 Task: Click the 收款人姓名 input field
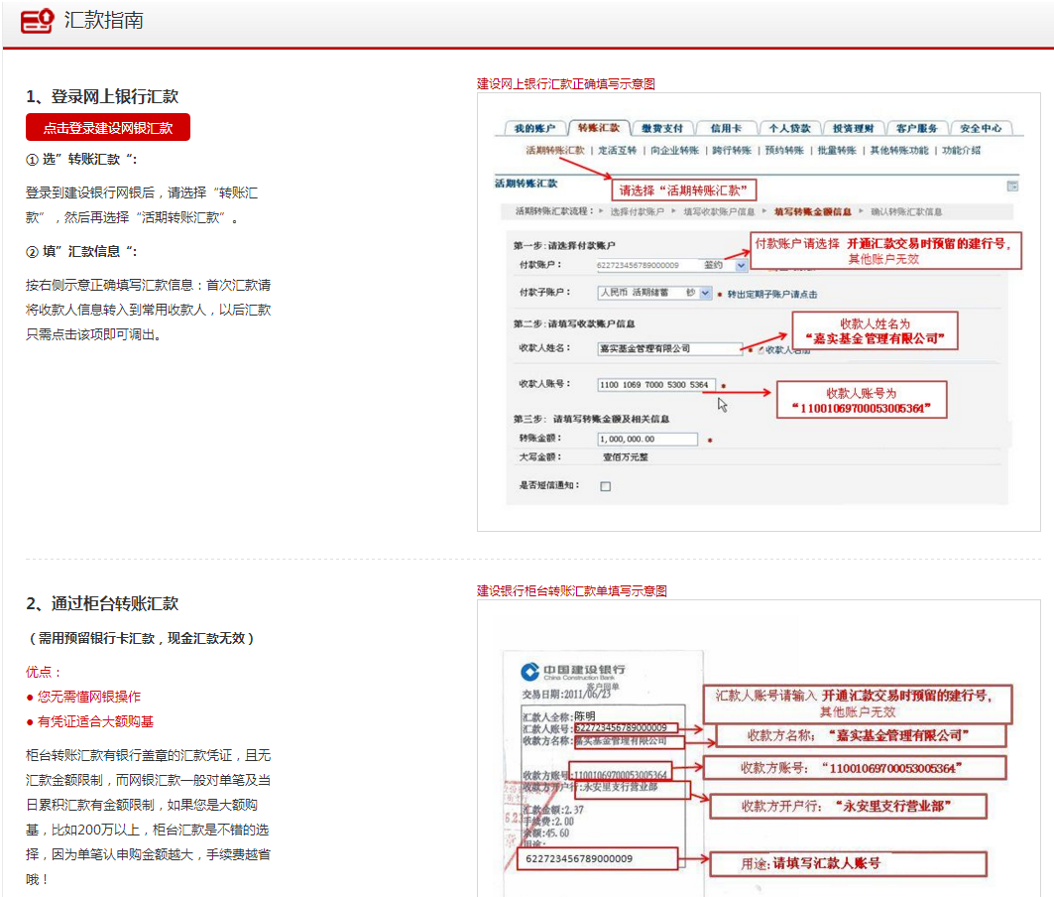pos(669,348)
